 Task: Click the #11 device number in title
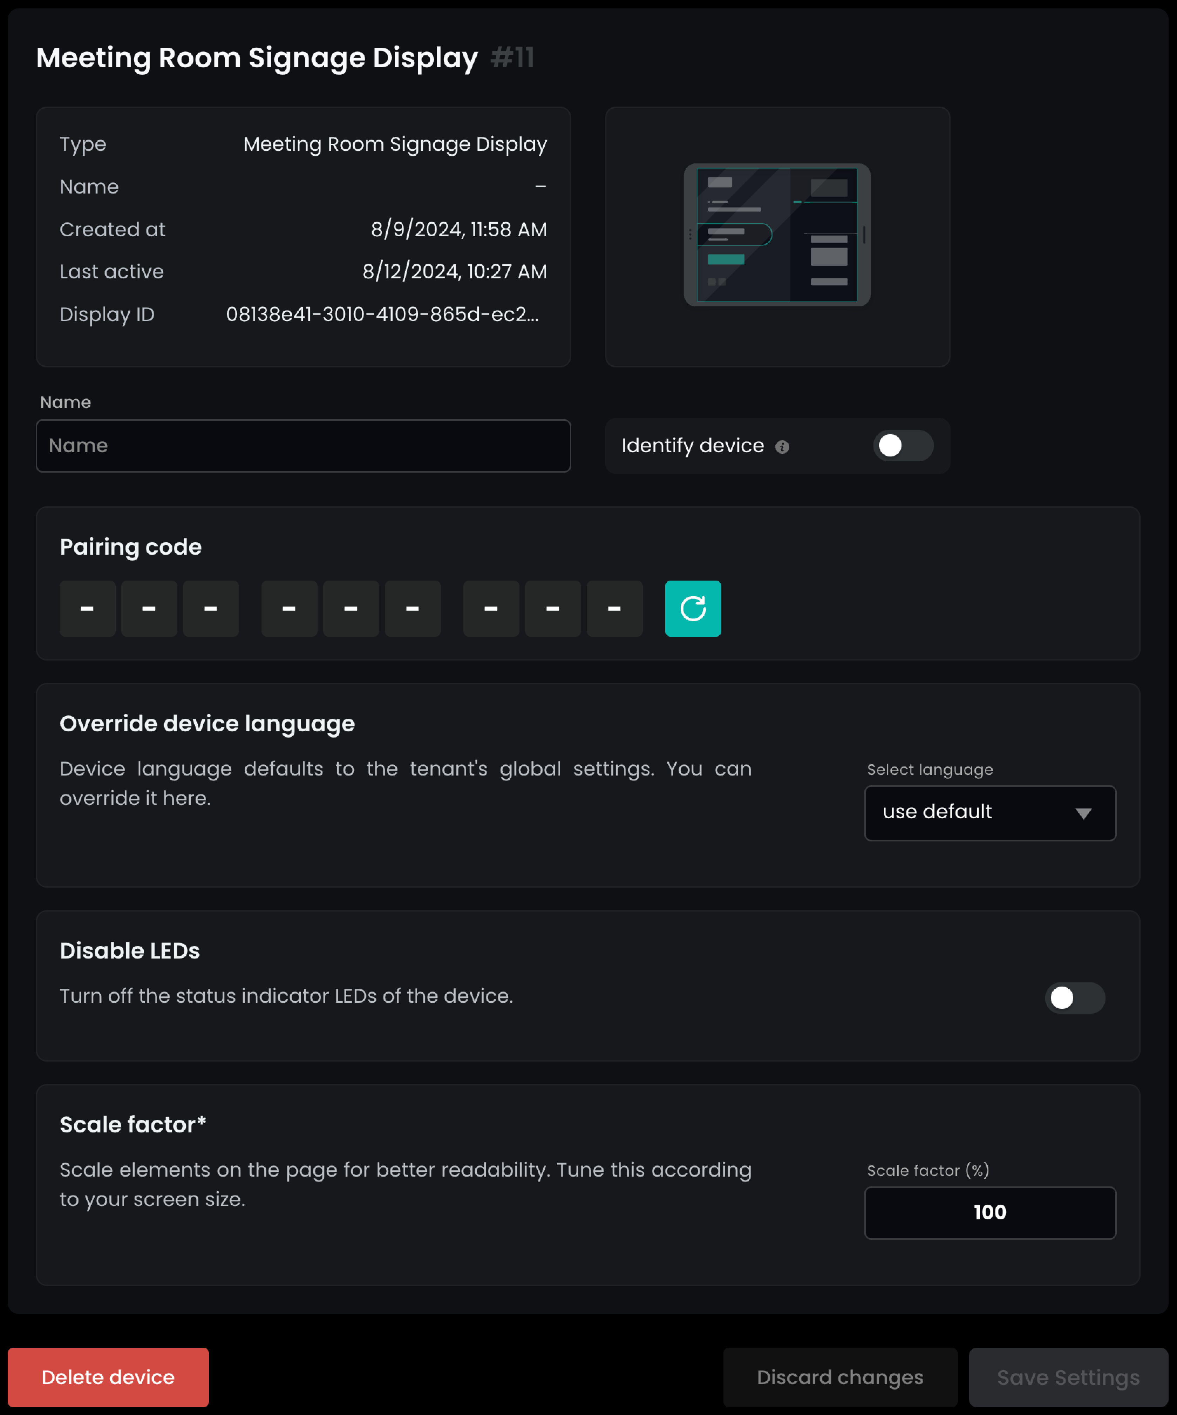pyautogui.click(x=512, y=58)
